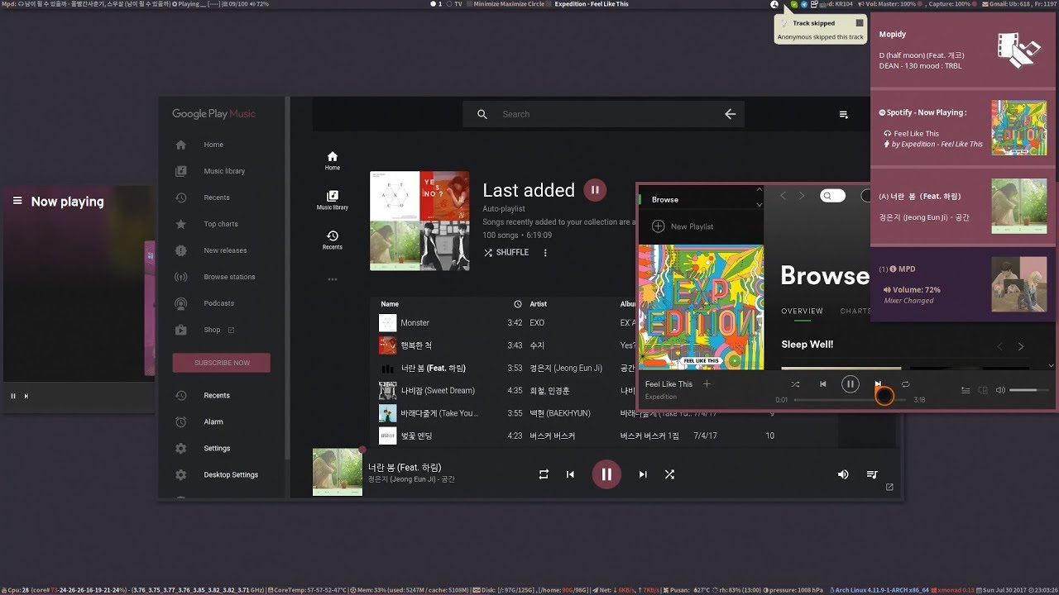Open Browse stations in the drawer
Image resolution: width=1059 pixels, height=595 pixels.
229,277
